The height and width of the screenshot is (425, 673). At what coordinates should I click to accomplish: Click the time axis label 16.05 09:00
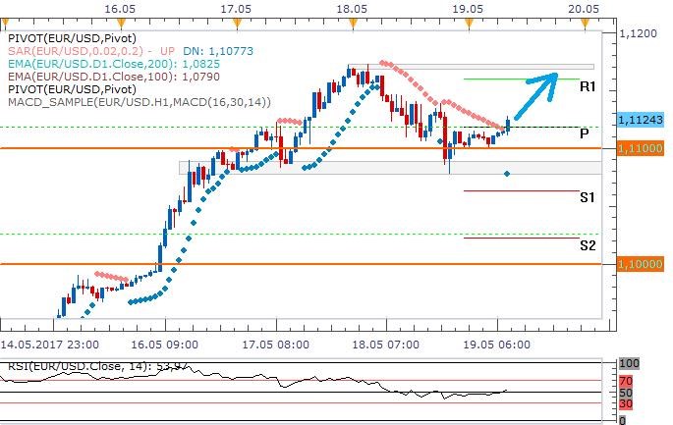(164, 345)
